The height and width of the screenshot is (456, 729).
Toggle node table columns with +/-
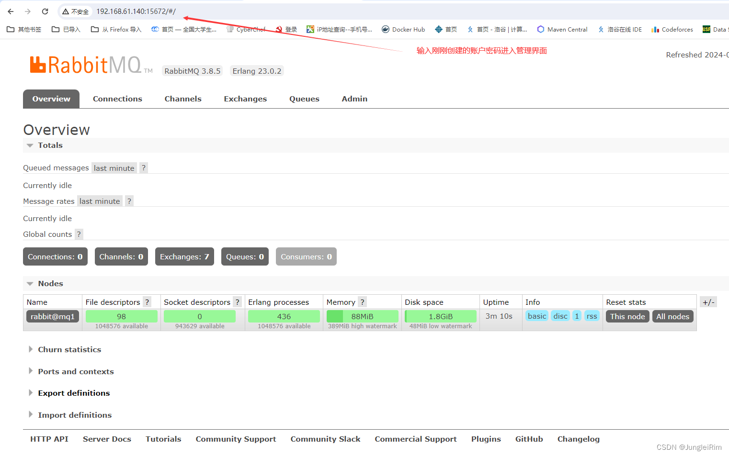[x=708, y=302]
